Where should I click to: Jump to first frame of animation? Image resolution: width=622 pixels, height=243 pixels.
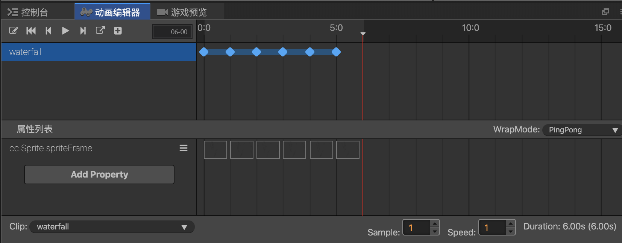[31, 31]
